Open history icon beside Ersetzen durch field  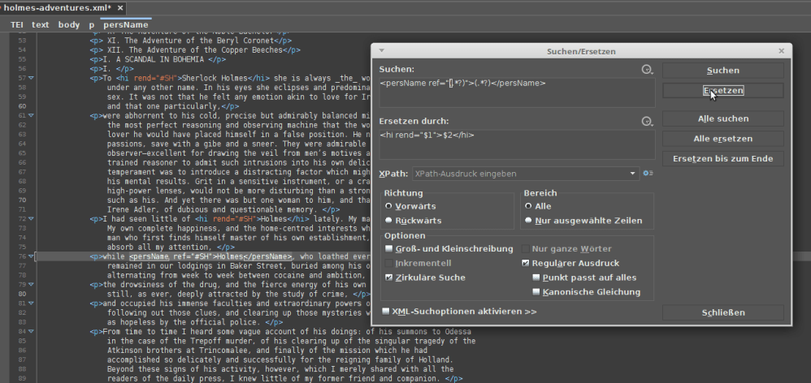click(x=647, y=121)
